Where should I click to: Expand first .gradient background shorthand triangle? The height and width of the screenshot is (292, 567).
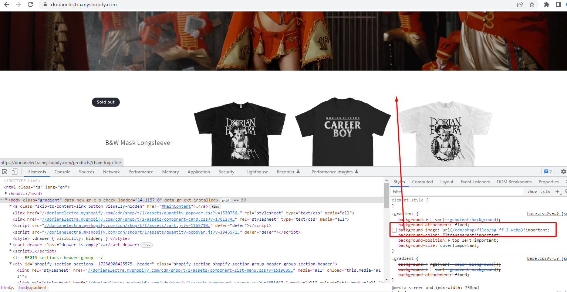tap(428, 220)
